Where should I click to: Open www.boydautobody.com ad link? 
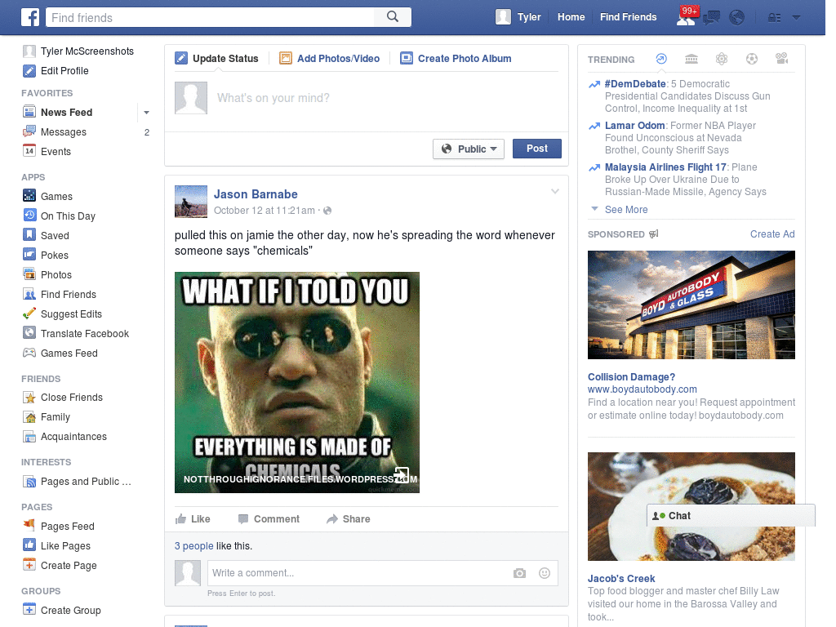(x=642, y=389)
